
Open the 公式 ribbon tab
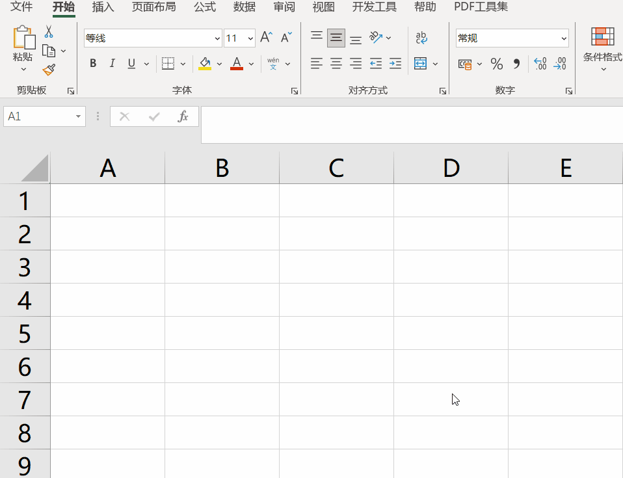tap(205, 7)
